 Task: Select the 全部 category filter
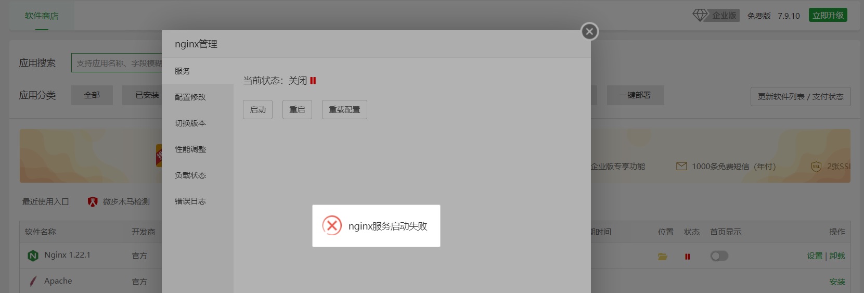click(x=92, y=95)
